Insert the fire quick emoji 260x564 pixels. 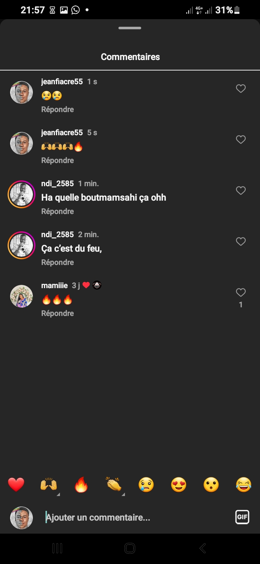pyautogui.click(x=81, y=484)
